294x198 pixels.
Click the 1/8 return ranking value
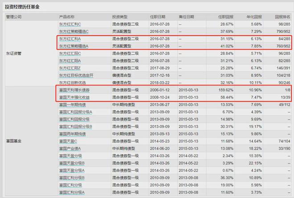click(288, 90)
